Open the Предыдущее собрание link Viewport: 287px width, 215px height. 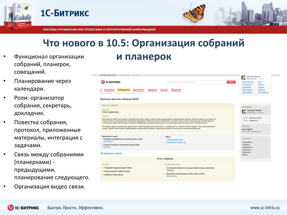[x=112, y=153]
